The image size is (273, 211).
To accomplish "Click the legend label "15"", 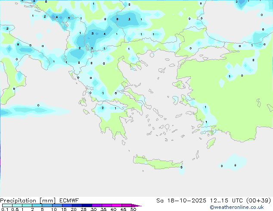I will click(64, 209).
